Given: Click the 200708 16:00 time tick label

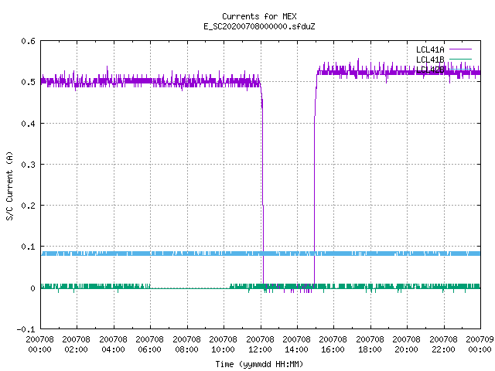Looking at the screenshot, I should coord(333,345).
